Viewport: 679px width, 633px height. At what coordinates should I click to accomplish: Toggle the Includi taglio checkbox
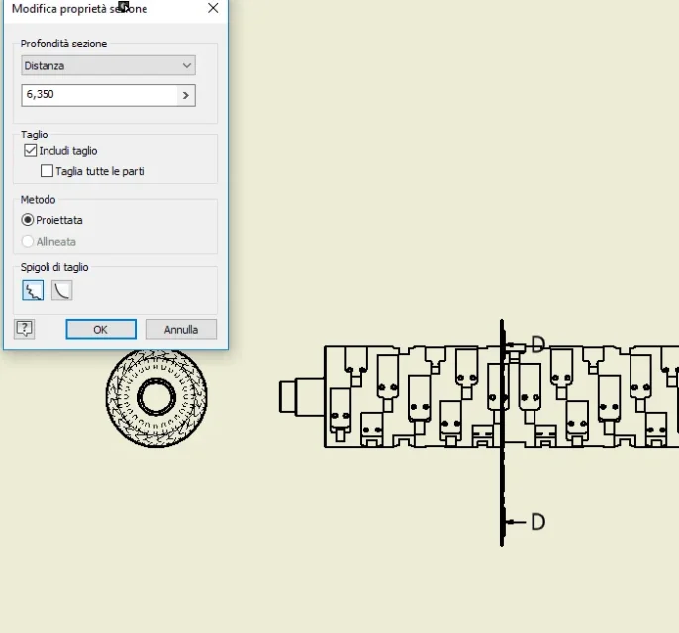(31, 150)
